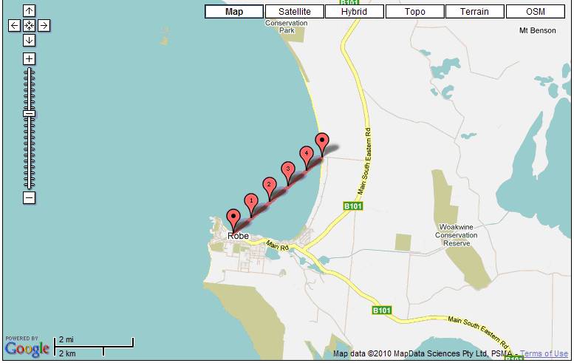Image resolution: width=574 pixels, height=363 pixels.
Task: Click the center/reset map position icon
Action: [x=29, y=26]
